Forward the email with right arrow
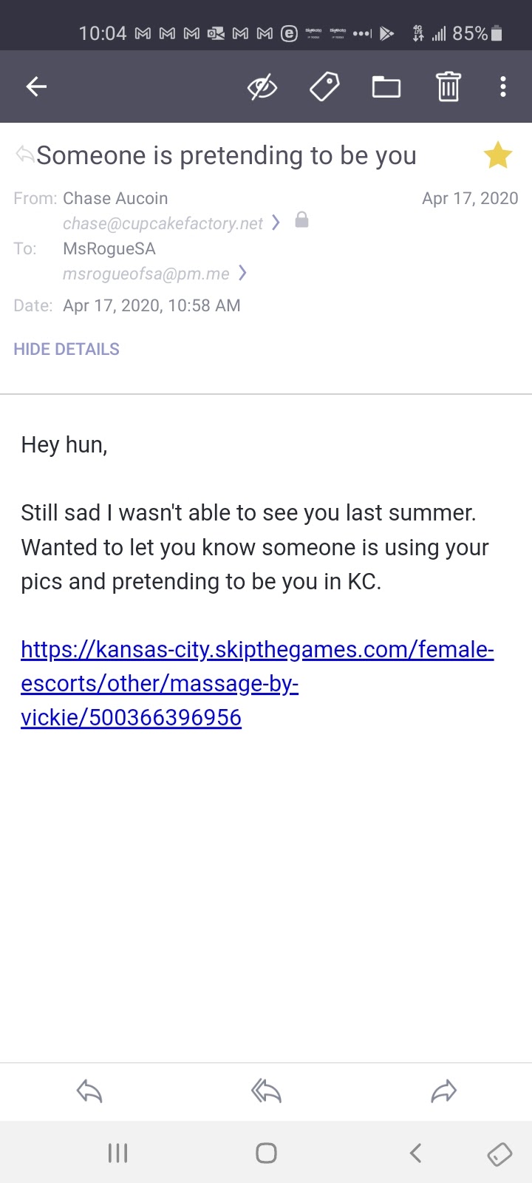The height and width of the screenshot is (1183, 532). coord(443,1091)
